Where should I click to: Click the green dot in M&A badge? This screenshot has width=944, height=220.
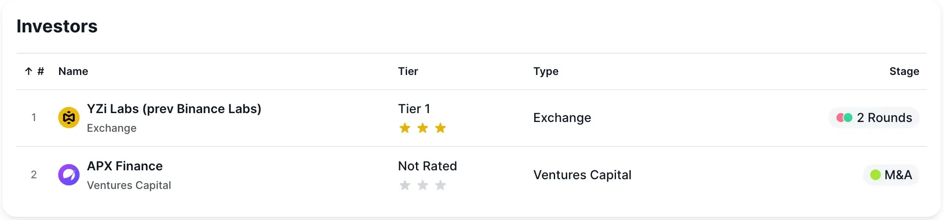pos(875,175)
